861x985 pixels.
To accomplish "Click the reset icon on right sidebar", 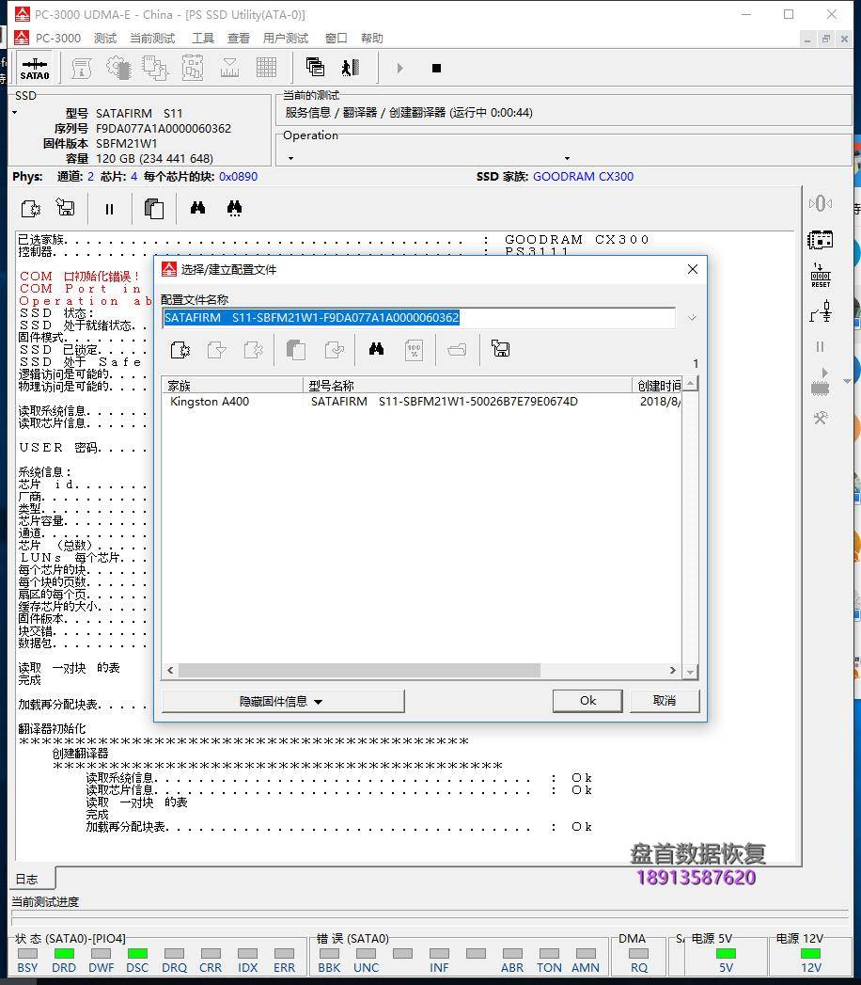I will (821, 276).
